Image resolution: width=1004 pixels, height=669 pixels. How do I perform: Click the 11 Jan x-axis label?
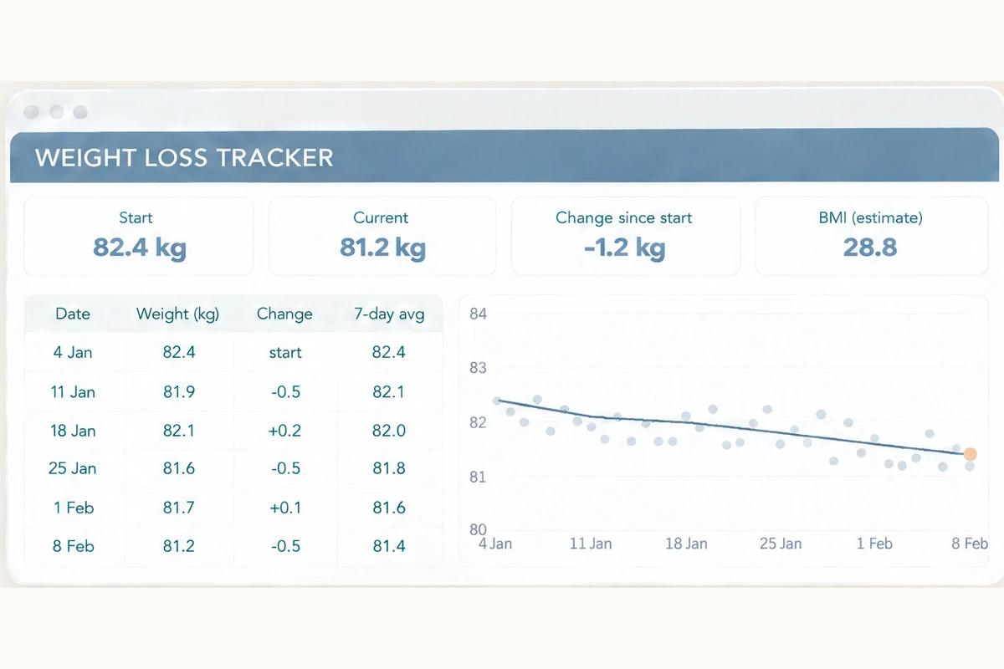pos(591,544)
